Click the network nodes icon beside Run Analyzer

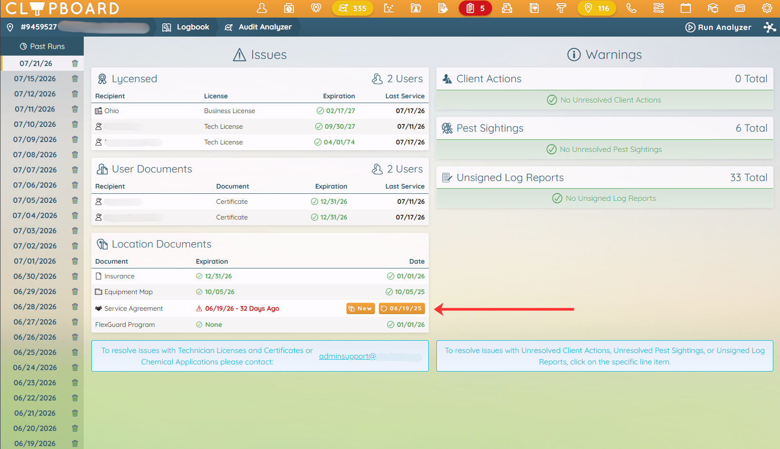(x=770, y=28)
